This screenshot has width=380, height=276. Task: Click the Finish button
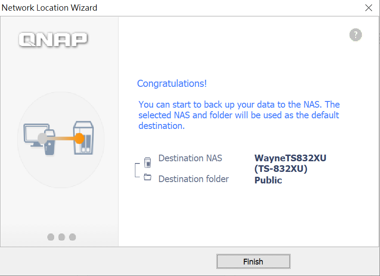253,261
